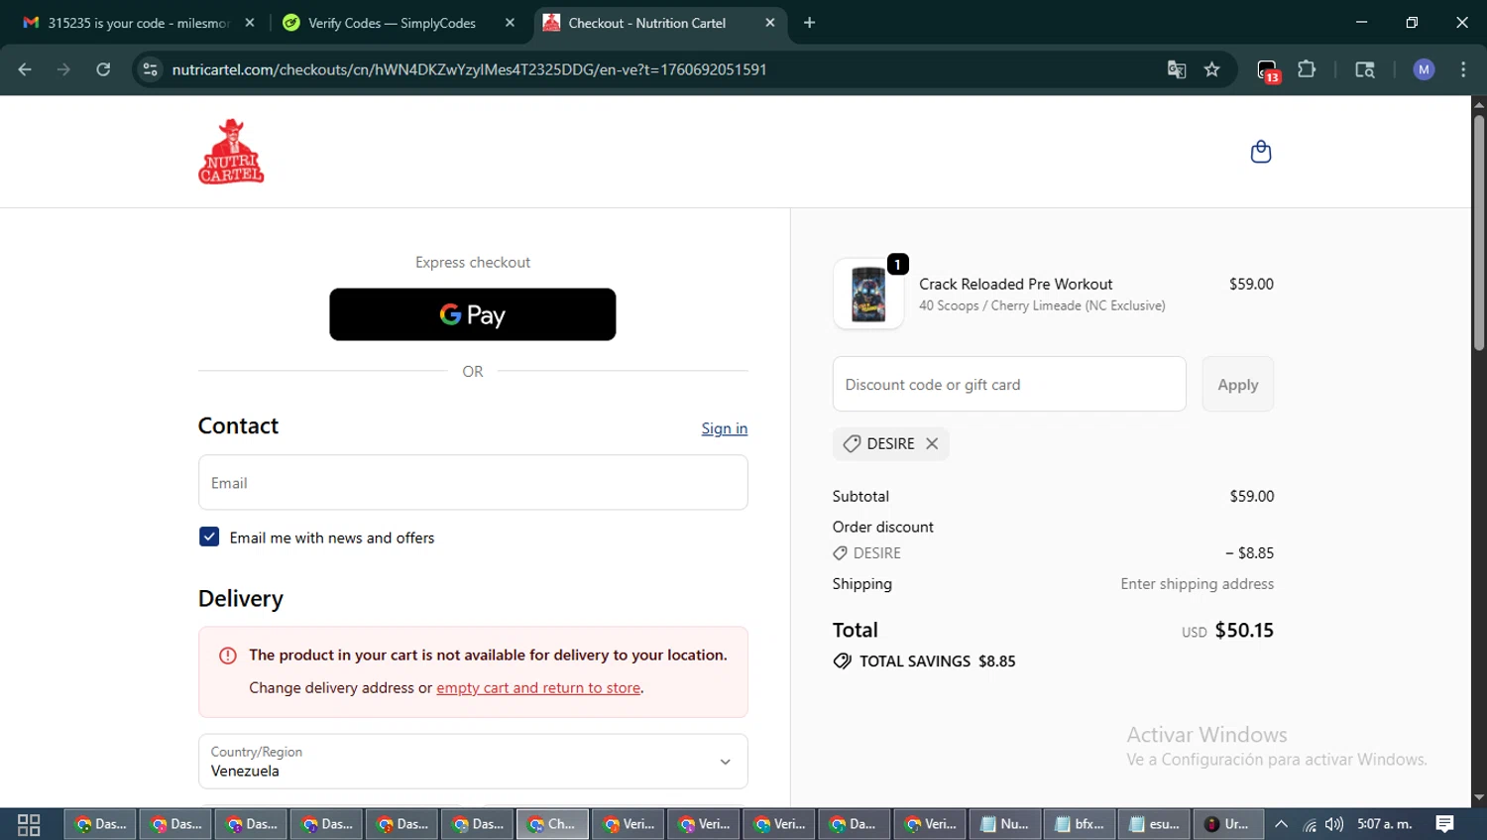
Task: Open Chrome's three-dot menu
Action: coord(1463,69)
